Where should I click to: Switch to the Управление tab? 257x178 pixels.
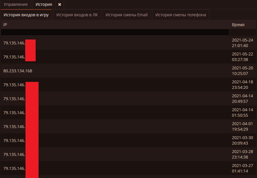pos(15,5)
